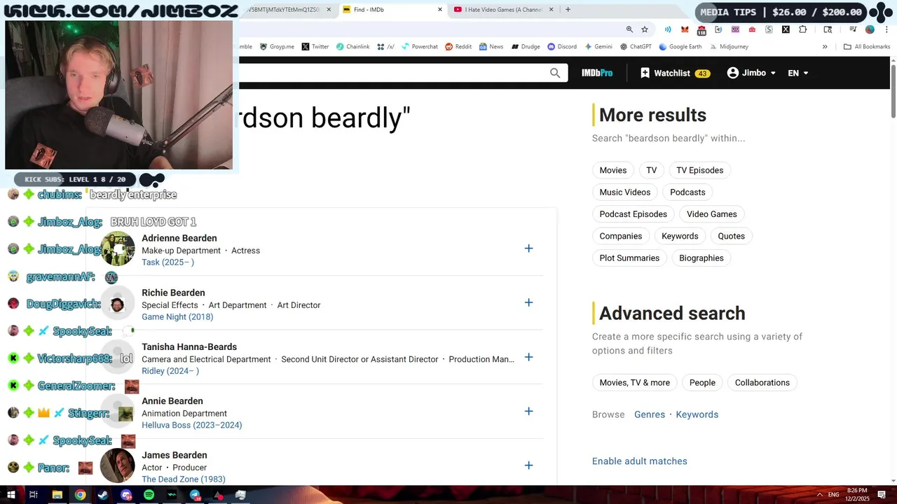The height and width of the screenshot is (504, 897).
Task: Open the Adrienne Bearden name result
Action: click(179, 238)
